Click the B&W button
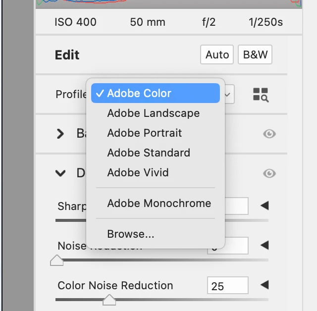 point(255,54)
